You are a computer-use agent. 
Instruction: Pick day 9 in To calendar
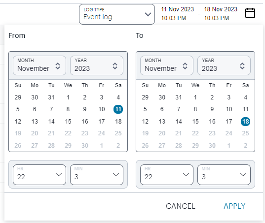[x=212, y=109]
